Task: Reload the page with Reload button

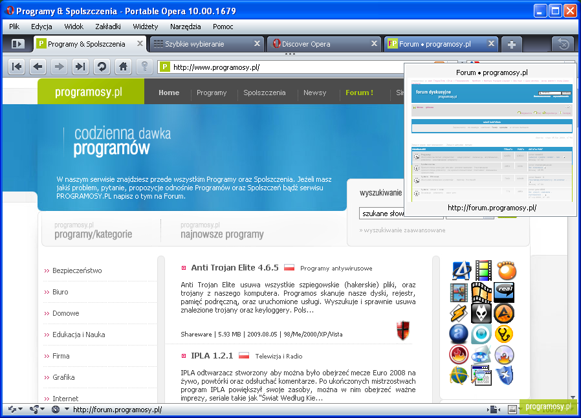Action: tap(102, 67)
